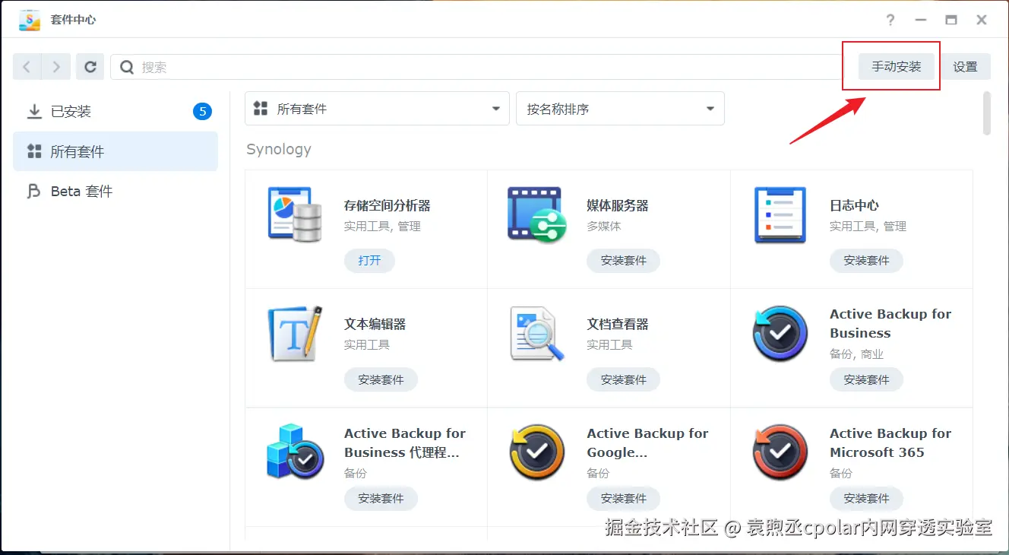Click the Active Backup for Microsoft 365 title

890,442
